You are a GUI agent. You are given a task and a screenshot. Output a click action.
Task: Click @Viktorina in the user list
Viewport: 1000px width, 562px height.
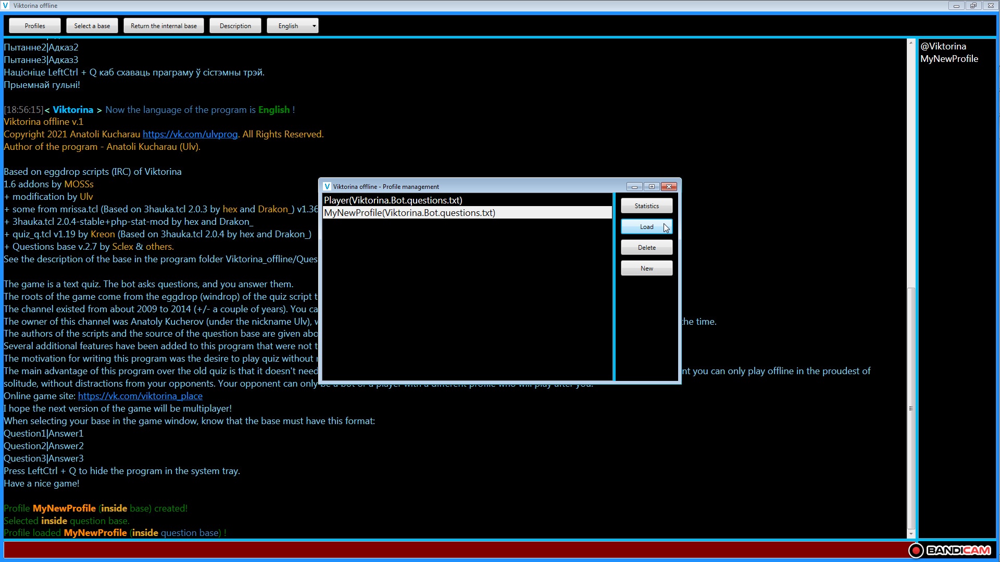click(943, 46)
